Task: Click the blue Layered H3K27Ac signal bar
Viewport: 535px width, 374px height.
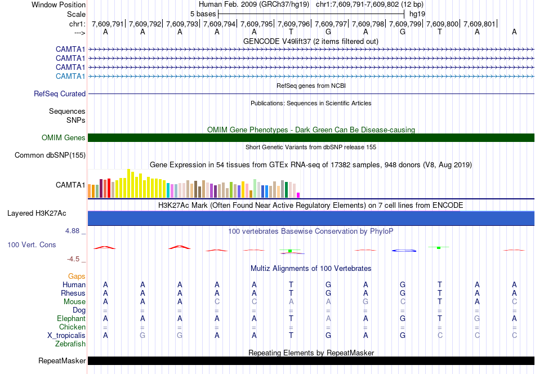Action: point(311,218)
